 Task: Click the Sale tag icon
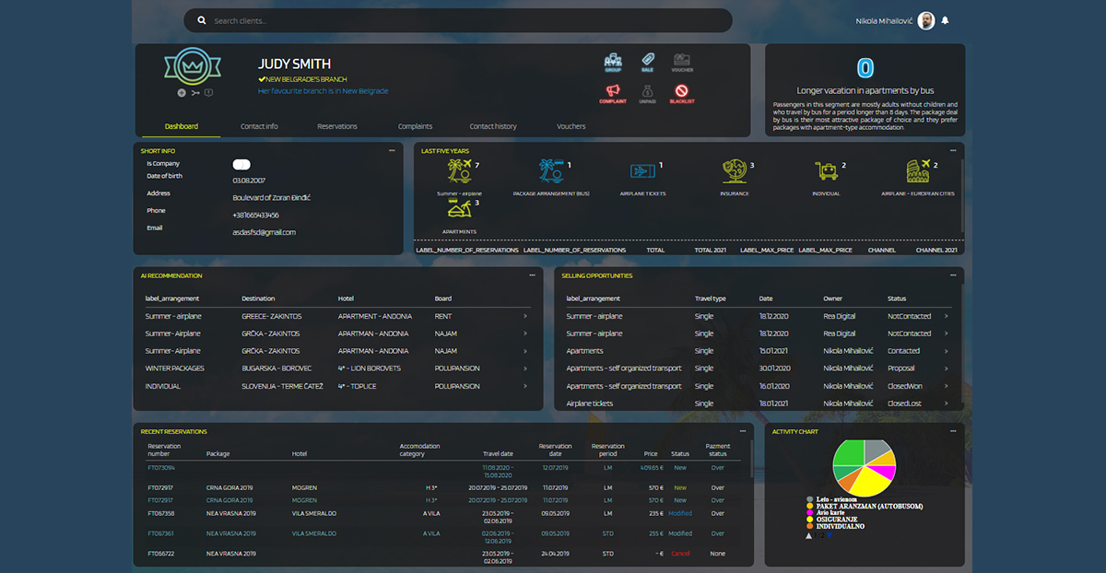(647, 61)
